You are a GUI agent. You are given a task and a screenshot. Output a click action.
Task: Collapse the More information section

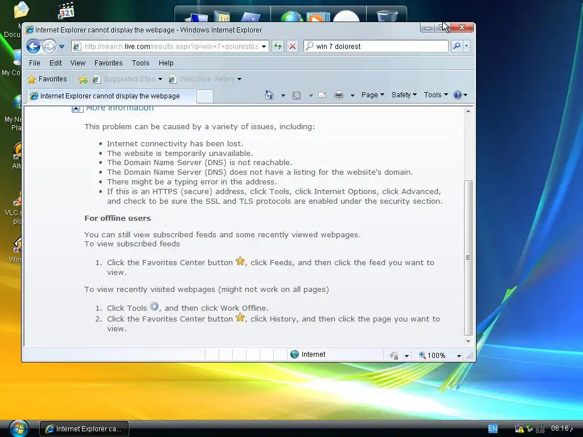pos(77,109)
